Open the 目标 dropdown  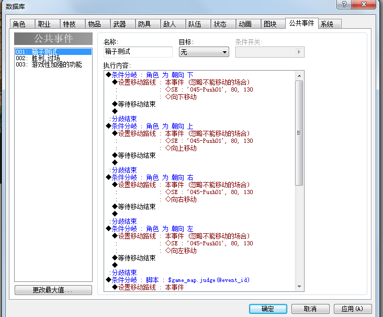pos(204,52)
